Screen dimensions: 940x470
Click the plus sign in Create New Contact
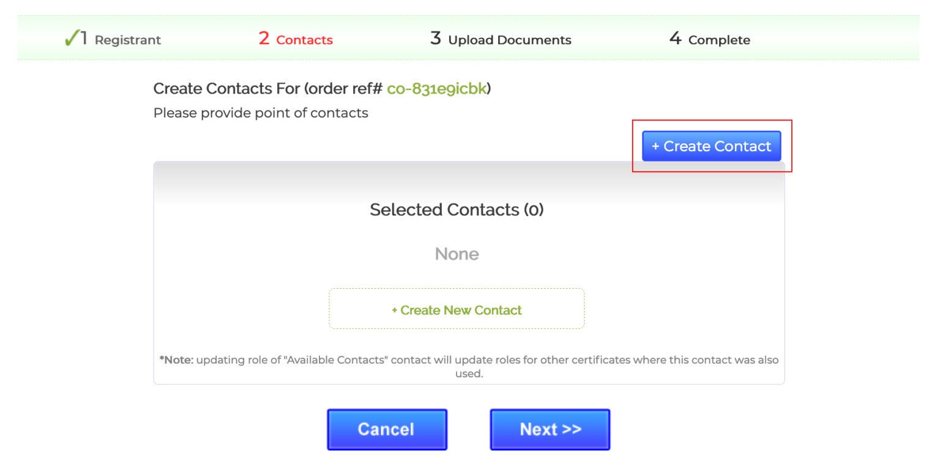click(x=395, y=310)
